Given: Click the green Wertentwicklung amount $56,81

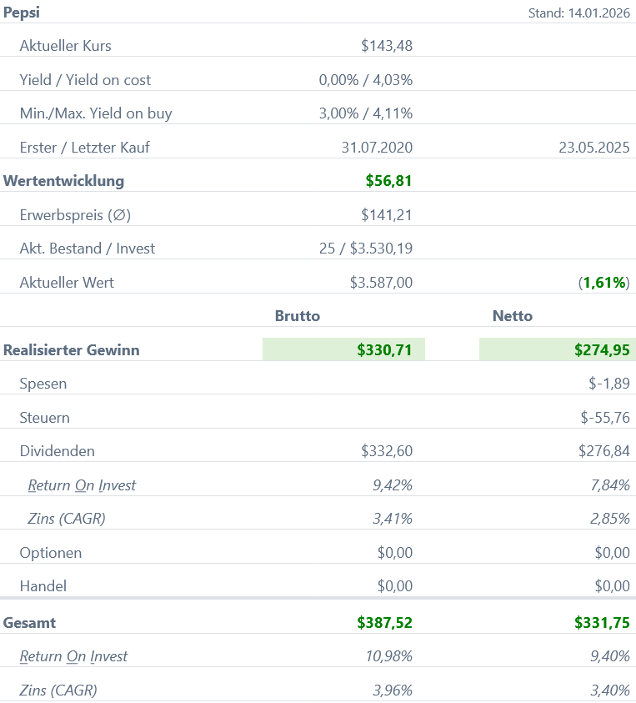Looking at the screenshot, I should 388,181.
